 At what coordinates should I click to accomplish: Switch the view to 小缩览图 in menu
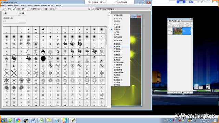(x=117, y=27)
